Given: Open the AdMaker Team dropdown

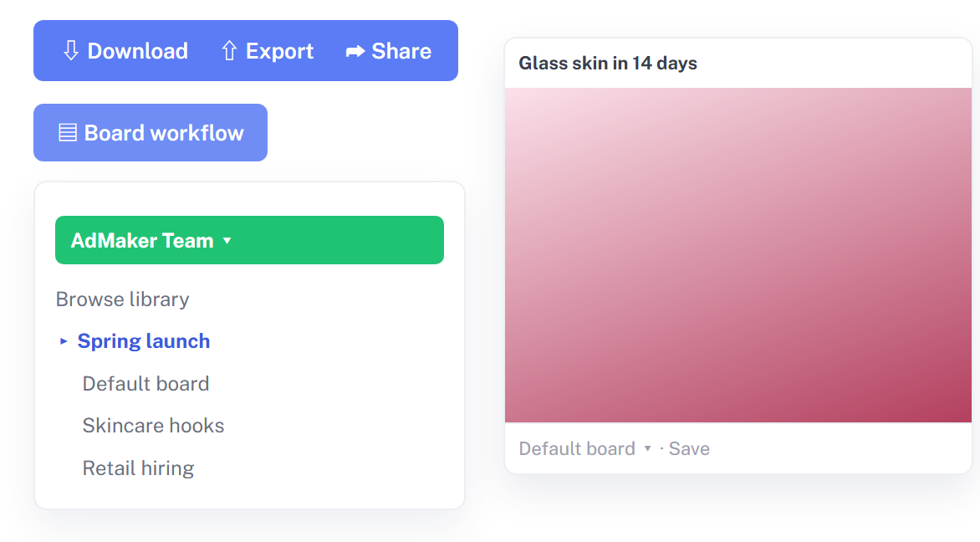Looking at the screenshot, I should pos(249,240).
